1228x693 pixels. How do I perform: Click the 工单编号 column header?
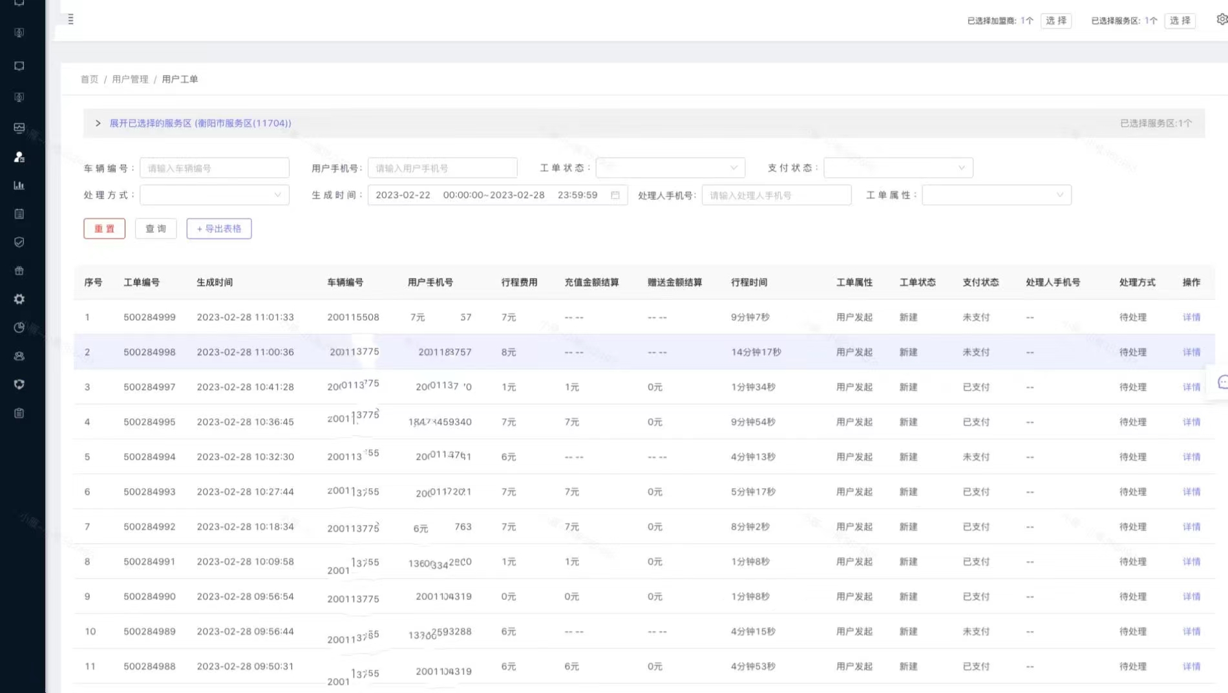(142, 283)
